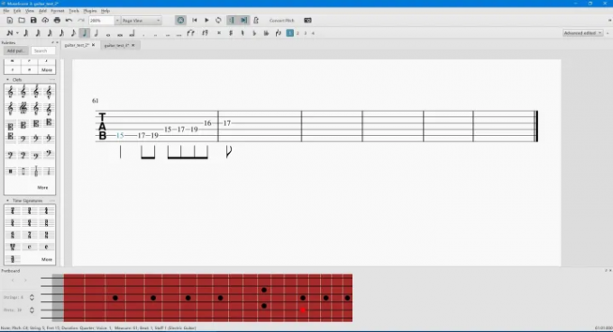
Task: Open the Format menu
Action: click(x=58, y=11)
